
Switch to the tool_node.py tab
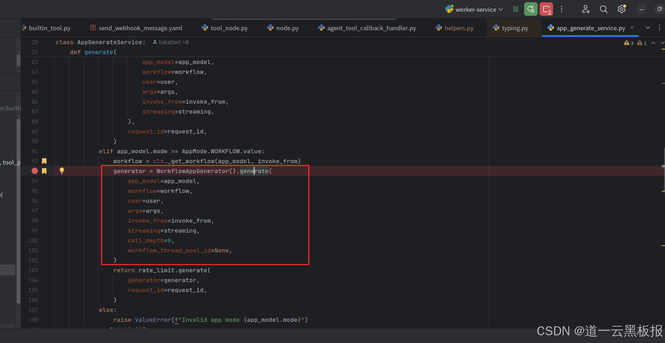click(x=228, y=27)
